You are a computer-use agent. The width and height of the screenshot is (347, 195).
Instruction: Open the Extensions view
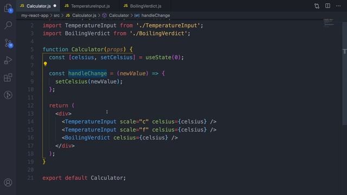tap(8, 77)
